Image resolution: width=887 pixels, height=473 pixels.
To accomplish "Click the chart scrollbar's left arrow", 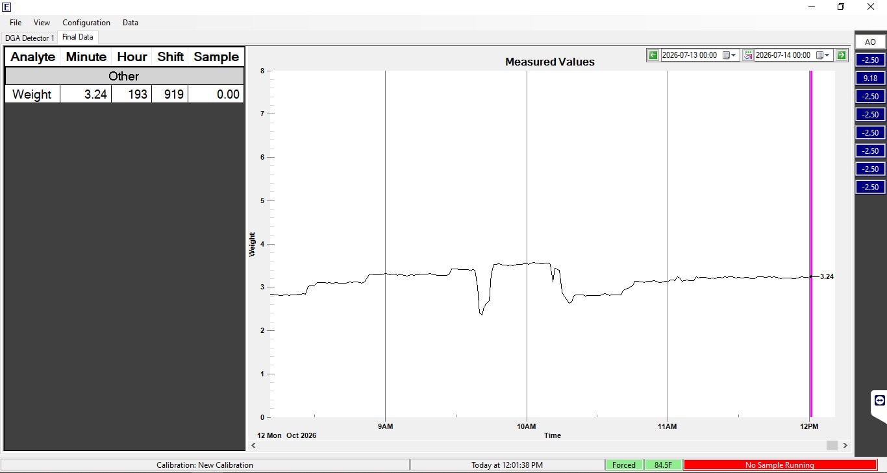I will point(253,445).
